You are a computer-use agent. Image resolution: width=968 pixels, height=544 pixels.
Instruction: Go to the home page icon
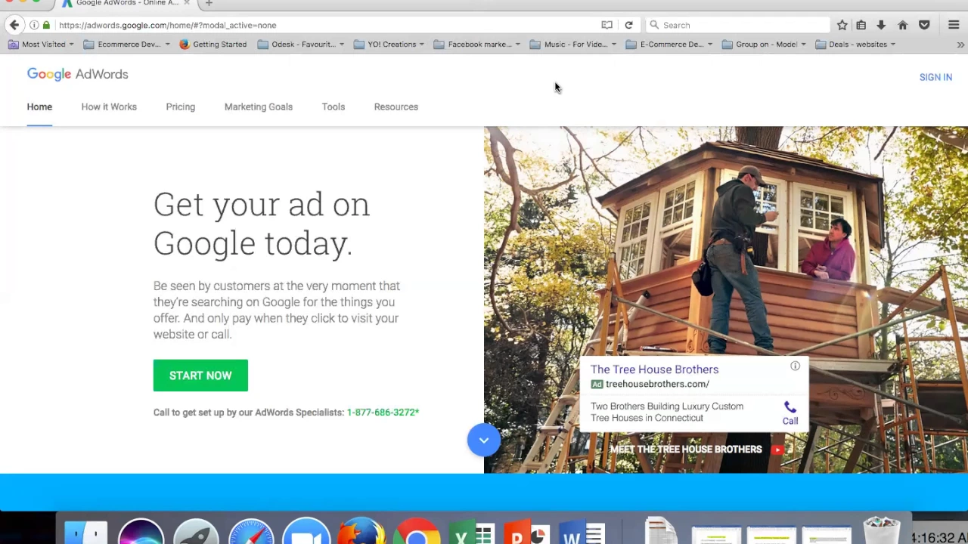902,25
